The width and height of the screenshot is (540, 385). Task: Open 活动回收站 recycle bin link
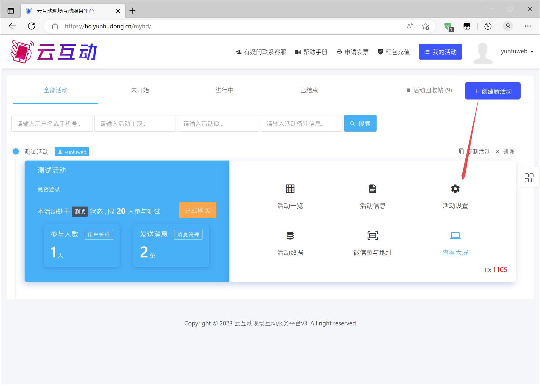429,90
